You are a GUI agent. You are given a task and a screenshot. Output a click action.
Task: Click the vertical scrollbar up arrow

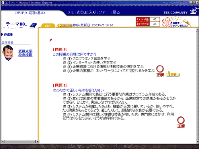[x=197, y=30]
